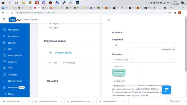This screenshot has width=187, height=105.
Task: Open the hamburger menu next to REG.RU logo
Action: pyautogui.click(x=4, y=19)
